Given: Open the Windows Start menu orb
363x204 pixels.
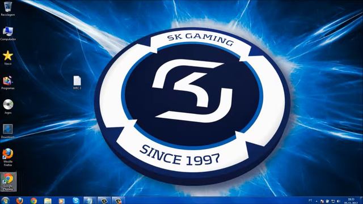Looking at the screenshot, I should click(x=5, y=201).
